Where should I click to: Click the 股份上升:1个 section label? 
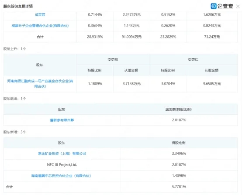pos(15,49)
